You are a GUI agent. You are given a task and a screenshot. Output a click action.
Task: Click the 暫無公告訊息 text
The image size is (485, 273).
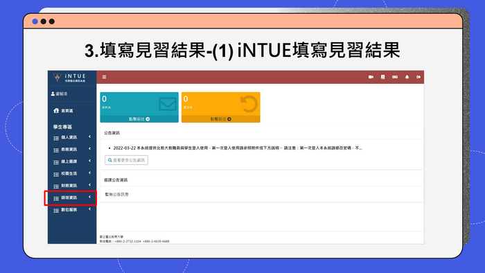117,195
